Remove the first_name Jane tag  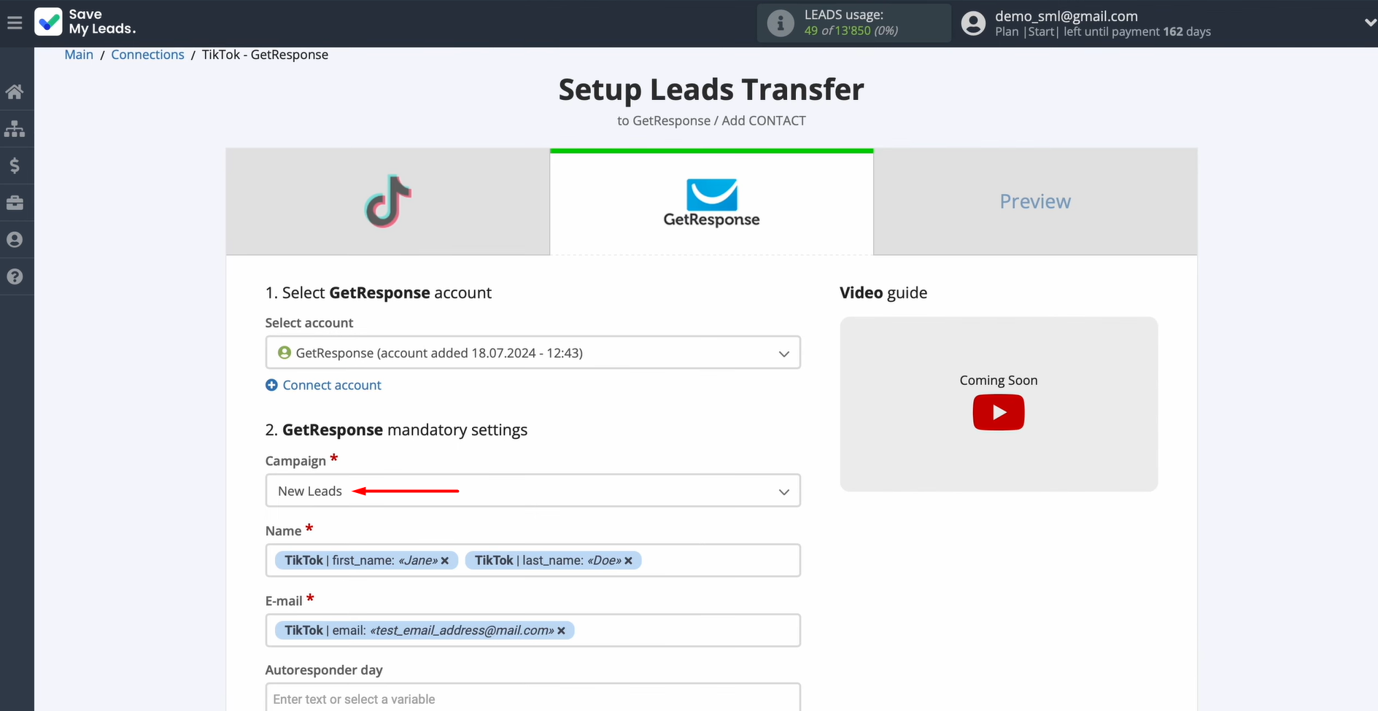(445, 561)
